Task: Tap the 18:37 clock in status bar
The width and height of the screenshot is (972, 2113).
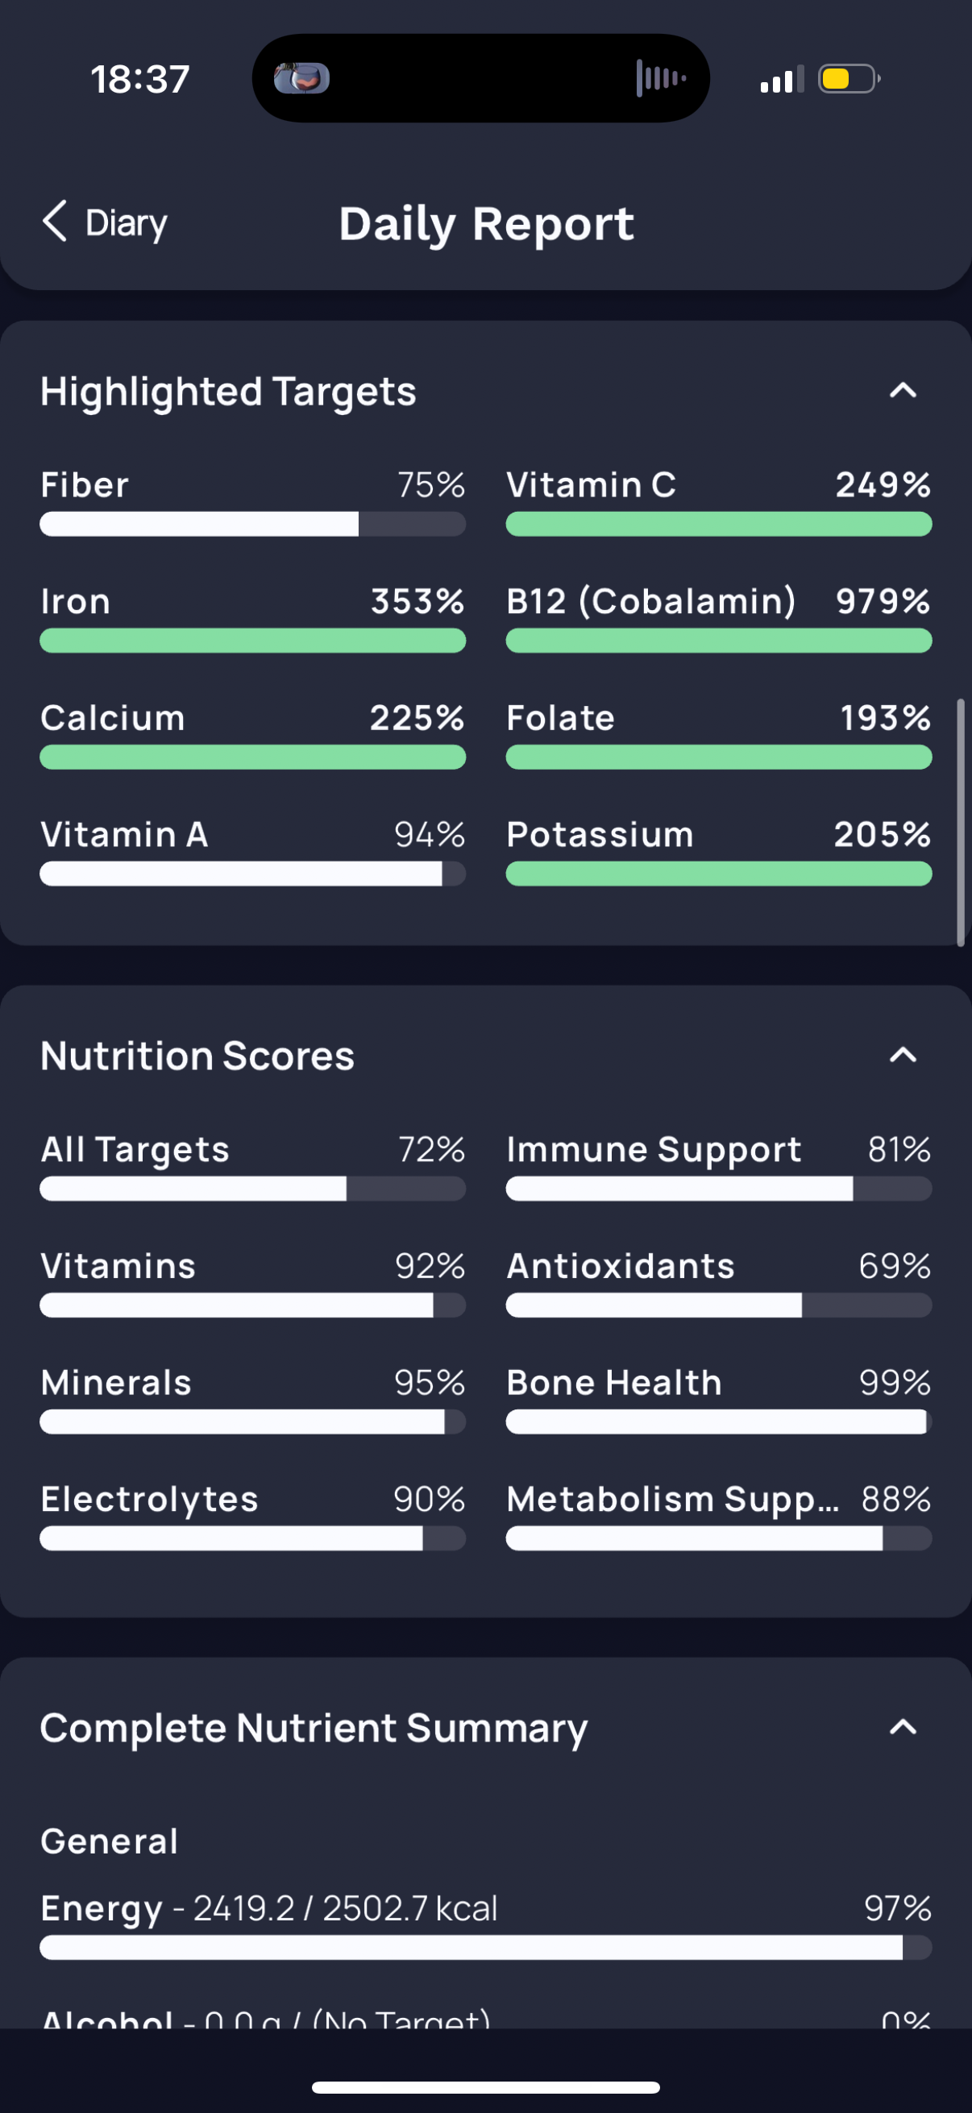Action: point(140,80)
